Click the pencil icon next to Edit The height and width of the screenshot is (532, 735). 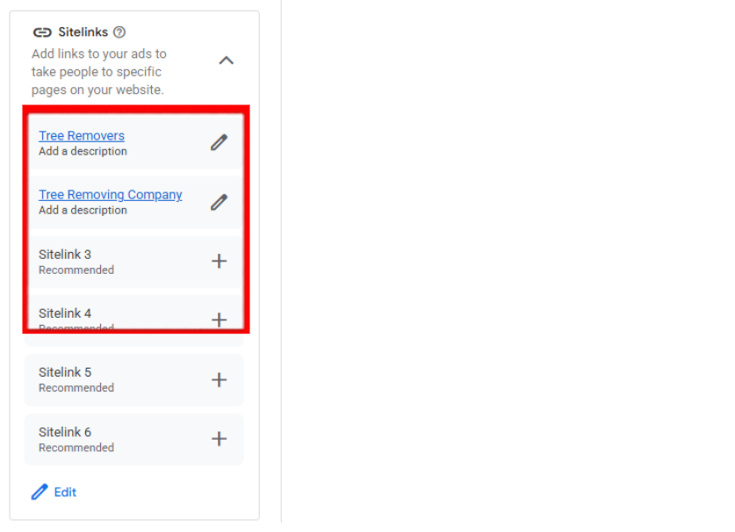tap(40, 492)
